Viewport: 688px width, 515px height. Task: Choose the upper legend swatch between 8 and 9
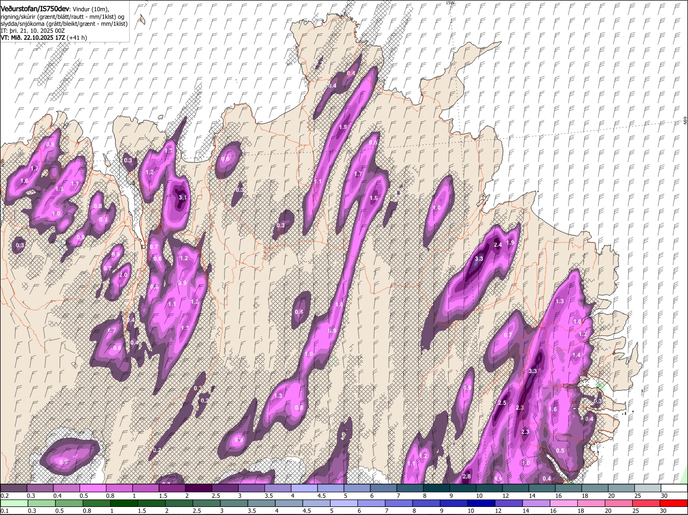coord(436,488)
